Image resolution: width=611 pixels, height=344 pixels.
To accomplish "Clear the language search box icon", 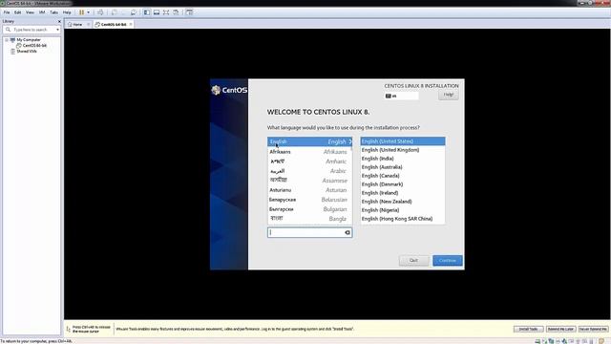I will point(348,232).
